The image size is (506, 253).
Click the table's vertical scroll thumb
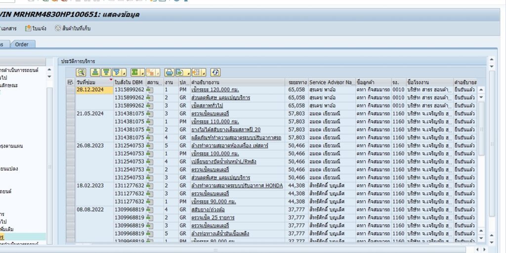[481, 129]
